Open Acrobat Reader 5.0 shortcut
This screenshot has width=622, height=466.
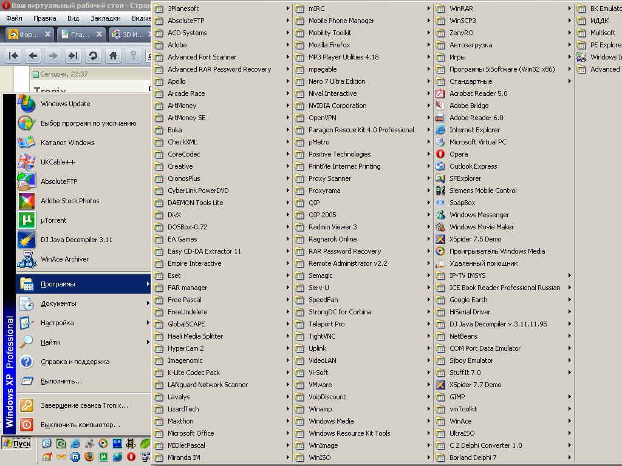click(x=478, y=93)
